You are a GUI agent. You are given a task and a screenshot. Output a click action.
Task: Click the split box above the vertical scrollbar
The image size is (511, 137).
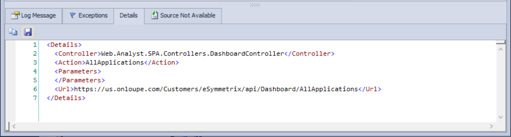click(501, 42)
